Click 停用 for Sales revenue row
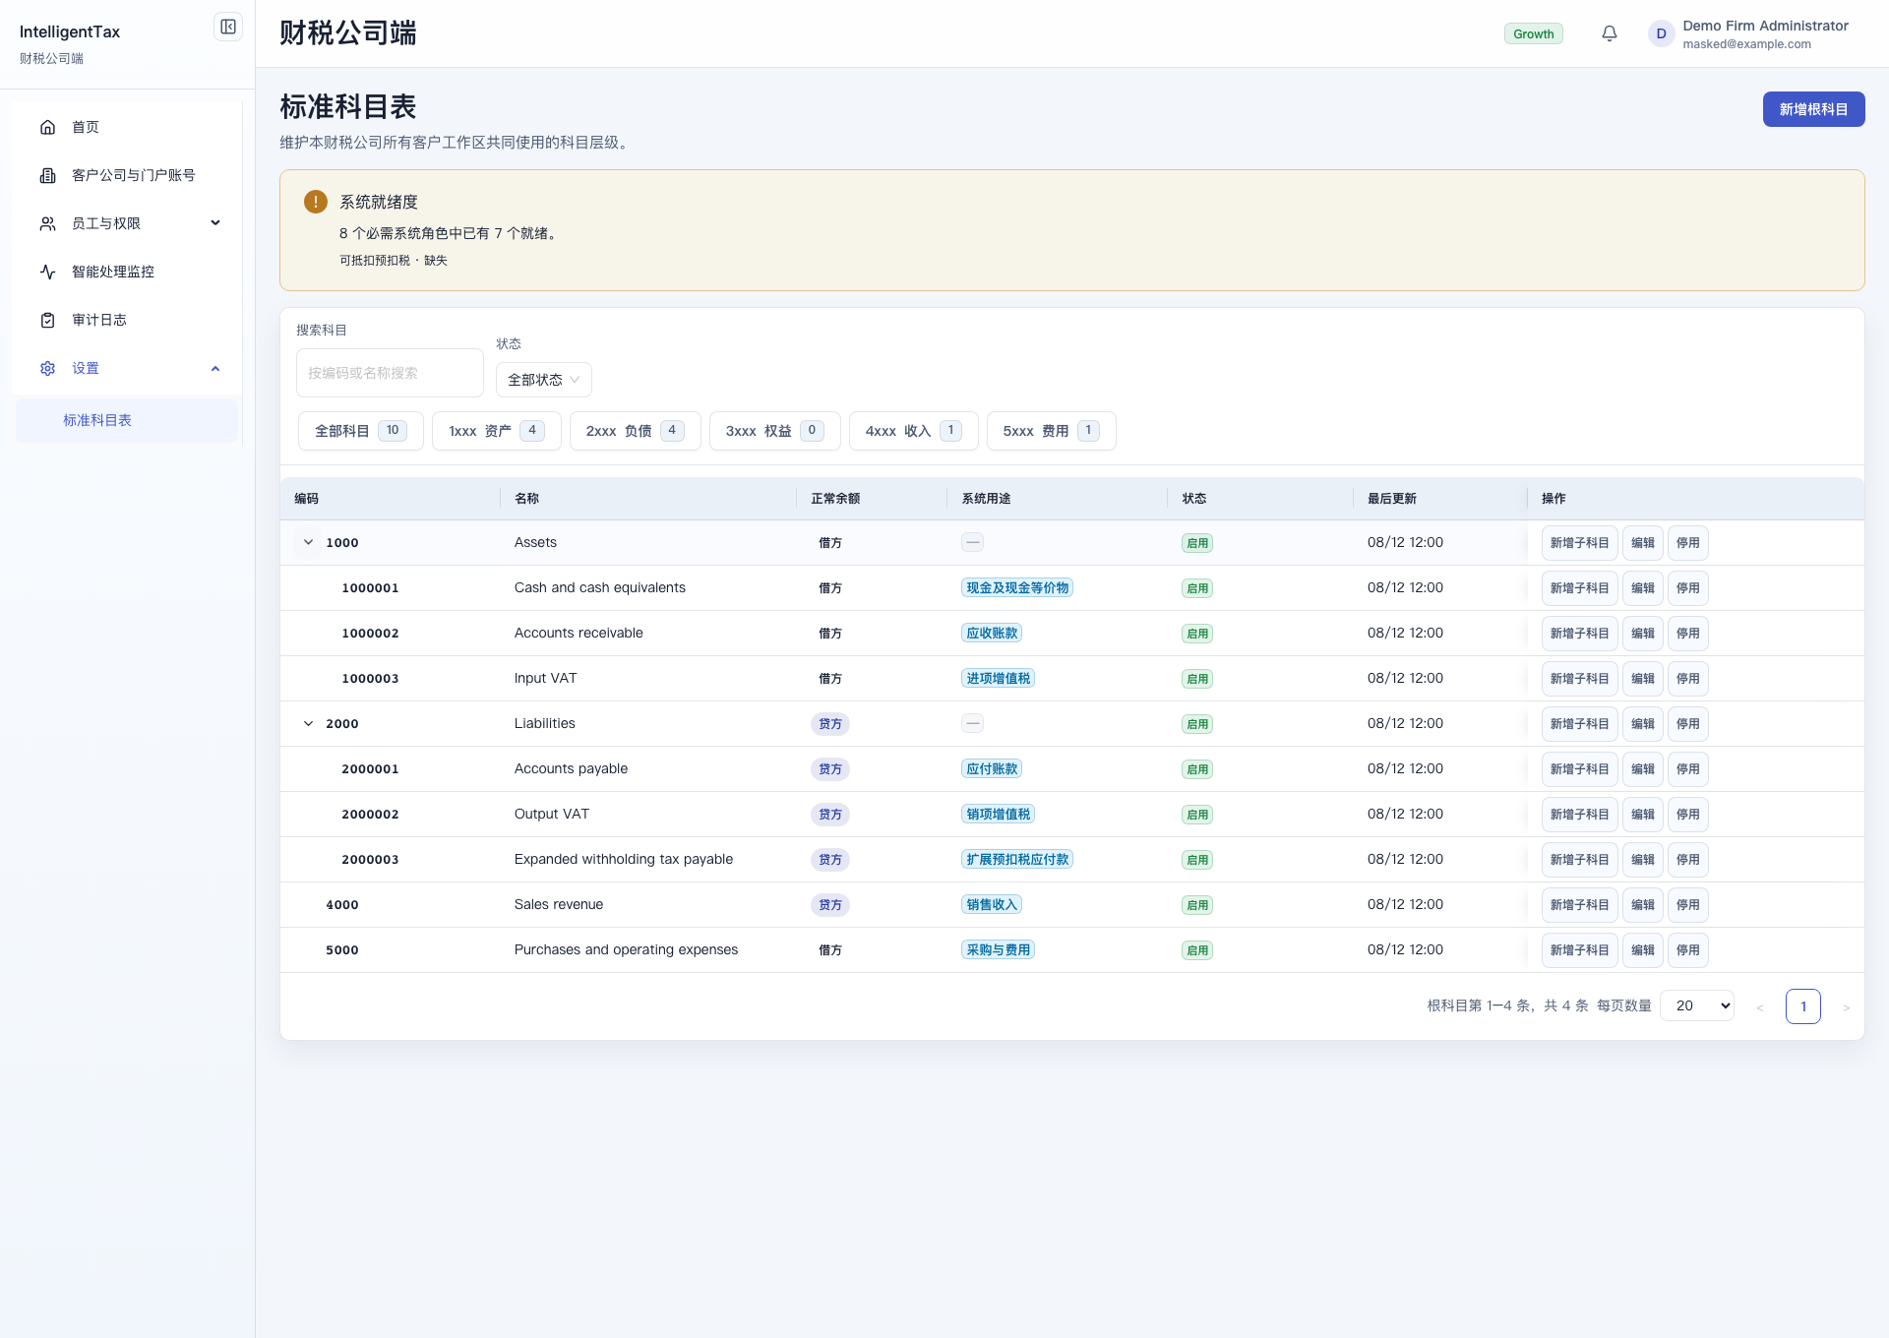This screenshot has height=1338, width=1889. tap(1687, 905)
